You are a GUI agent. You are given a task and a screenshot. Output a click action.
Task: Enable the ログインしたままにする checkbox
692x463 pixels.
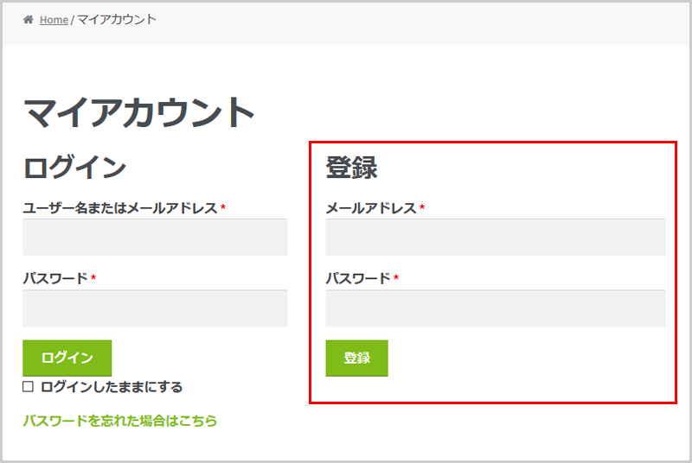coord(28,386)
